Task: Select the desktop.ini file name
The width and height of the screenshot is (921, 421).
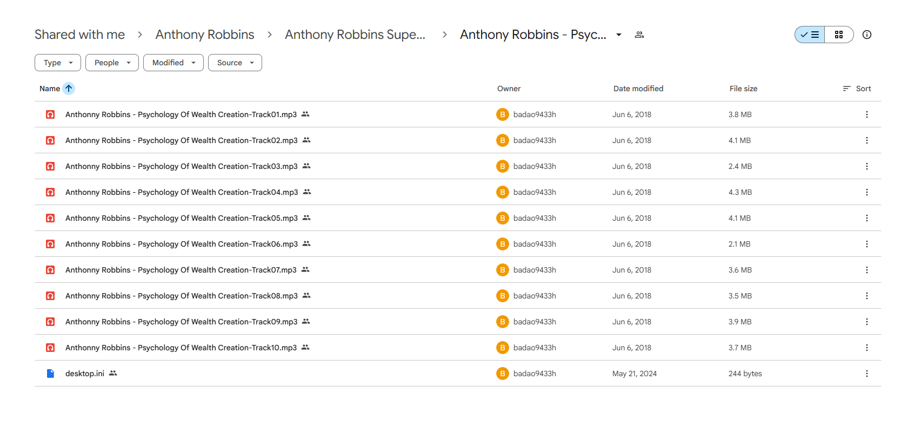Action: coord(85,374)
